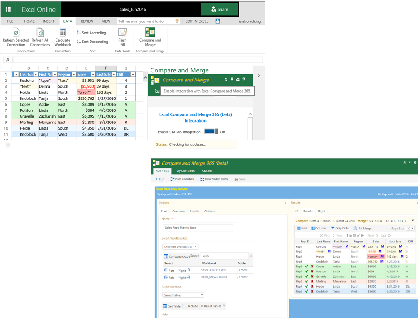This screenshot has height=318, width=419.
Task: Open the INSERT ribbon tab
Action: point(49,21)
